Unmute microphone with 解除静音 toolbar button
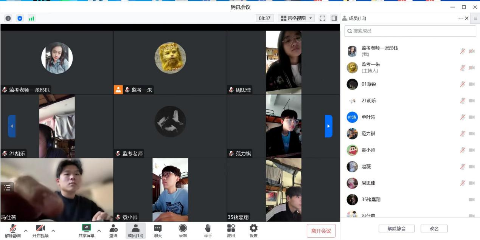 point(13,231)
